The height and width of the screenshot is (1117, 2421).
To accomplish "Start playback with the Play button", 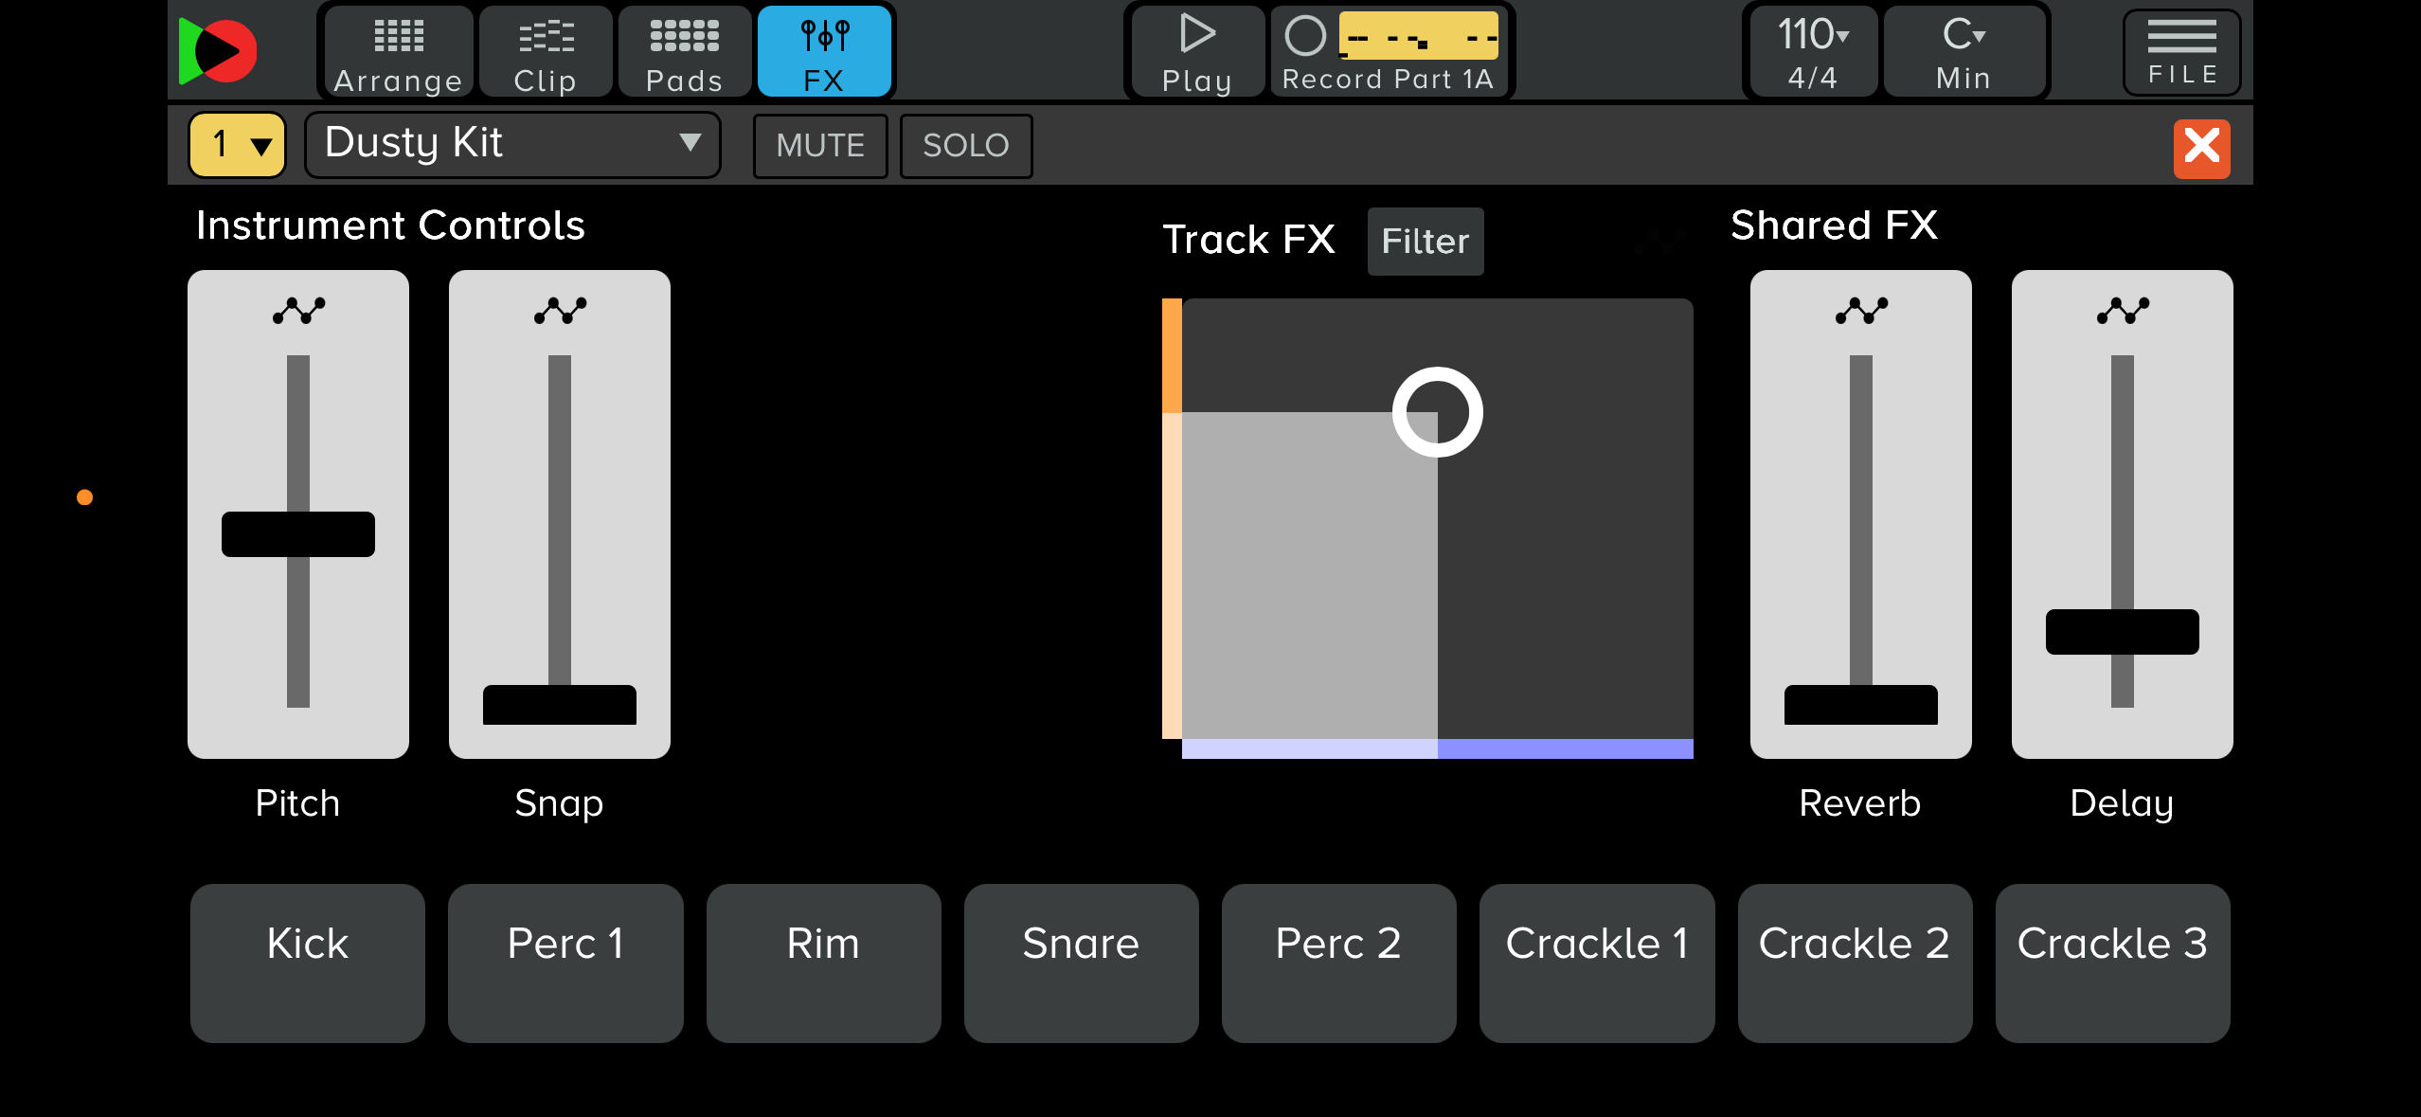I will point(1197,52).
